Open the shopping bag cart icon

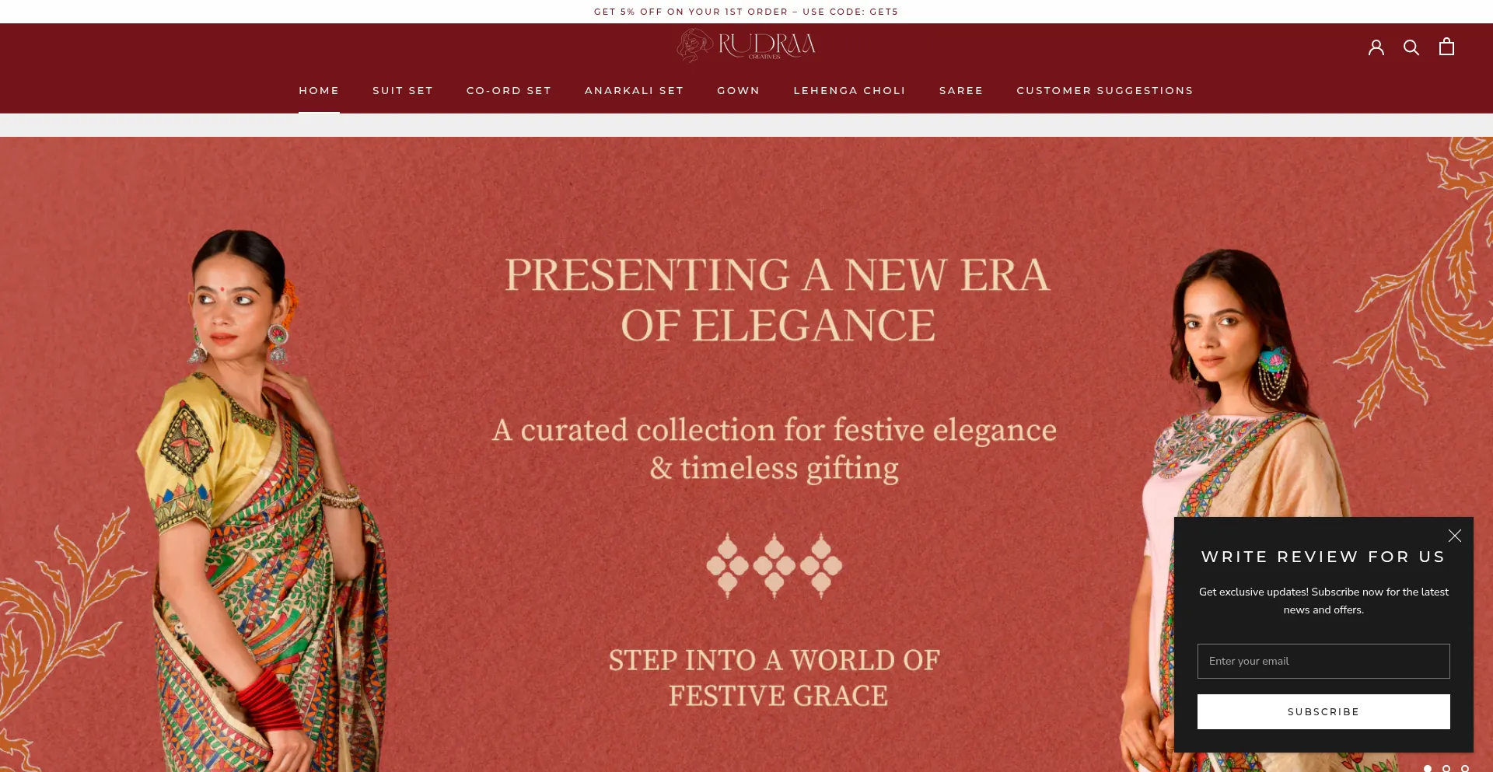pyautogui.click(x=1446, y=47)
